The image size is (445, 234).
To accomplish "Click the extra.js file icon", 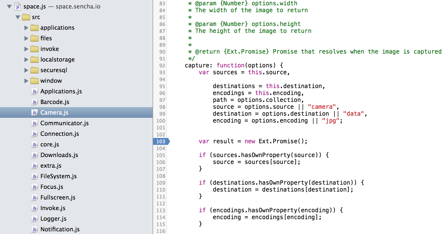I will [35, 166].
